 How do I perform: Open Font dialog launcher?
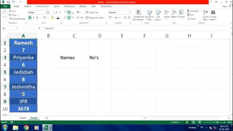pos(61,23)
